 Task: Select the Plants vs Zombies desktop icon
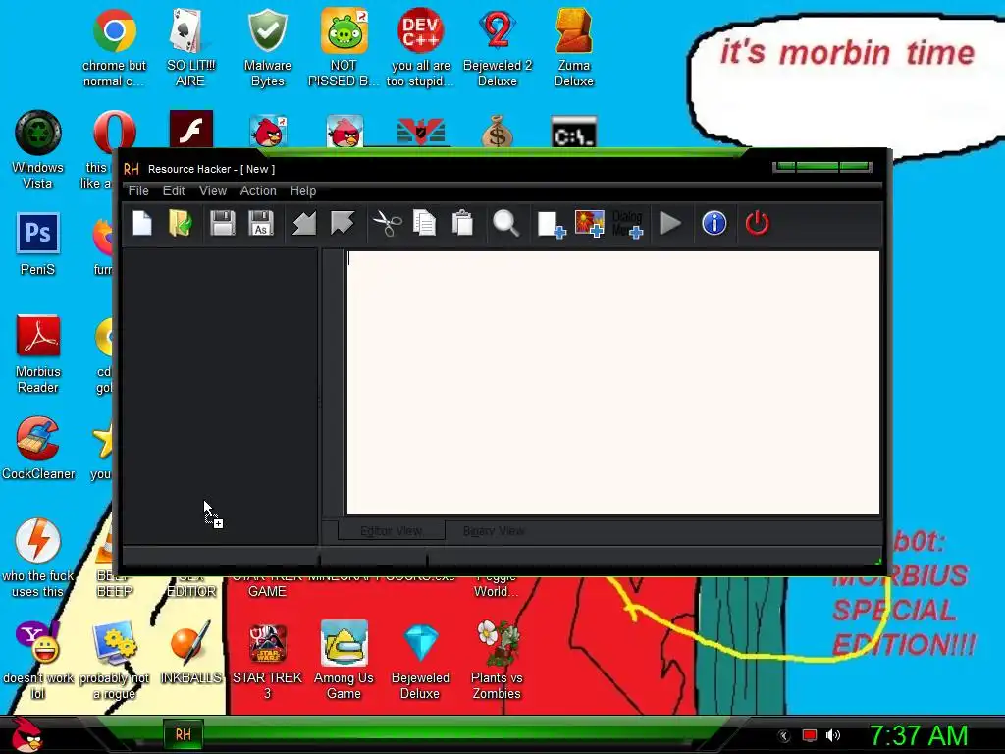497,660
